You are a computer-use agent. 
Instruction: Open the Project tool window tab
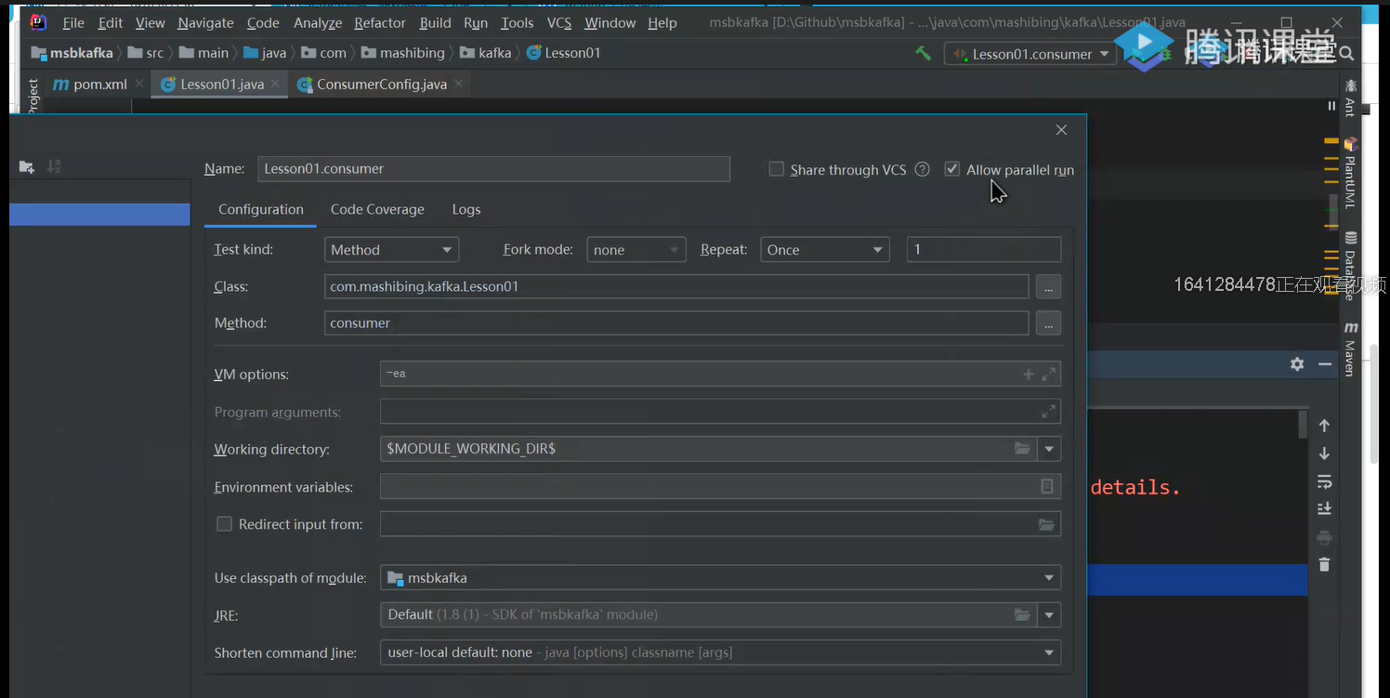33,97
